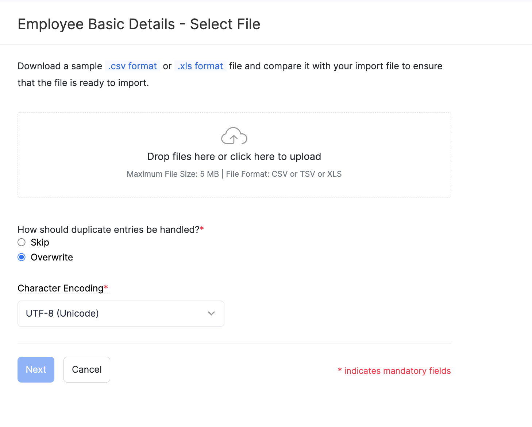This screenshot has height=427, width=532.
Task: Click the Character Encoding label
Action: click(61, 288)
